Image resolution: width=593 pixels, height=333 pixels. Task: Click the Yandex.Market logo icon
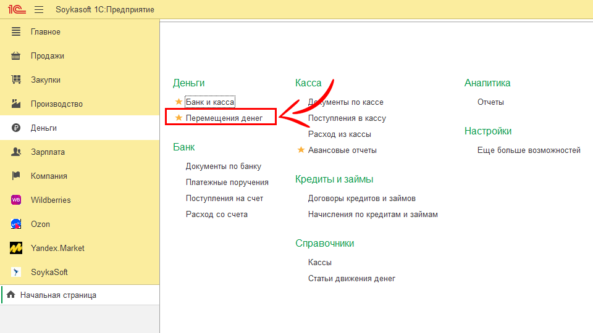coord(16,248)
